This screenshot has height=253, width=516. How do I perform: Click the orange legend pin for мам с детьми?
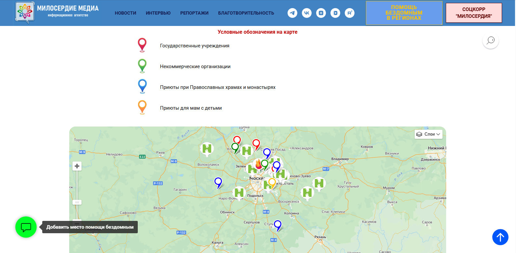[142, 107]
